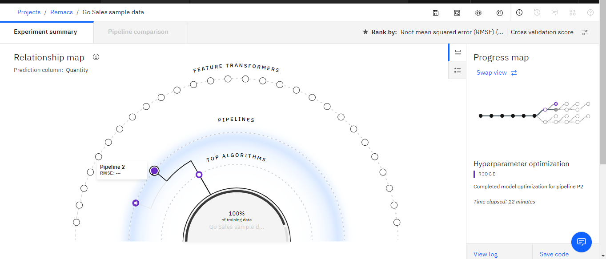Open the help question mark icon

click(x=590, y=12)
